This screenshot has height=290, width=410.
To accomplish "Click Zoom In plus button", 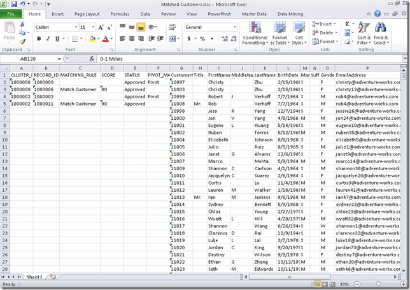I will [404, 284].
